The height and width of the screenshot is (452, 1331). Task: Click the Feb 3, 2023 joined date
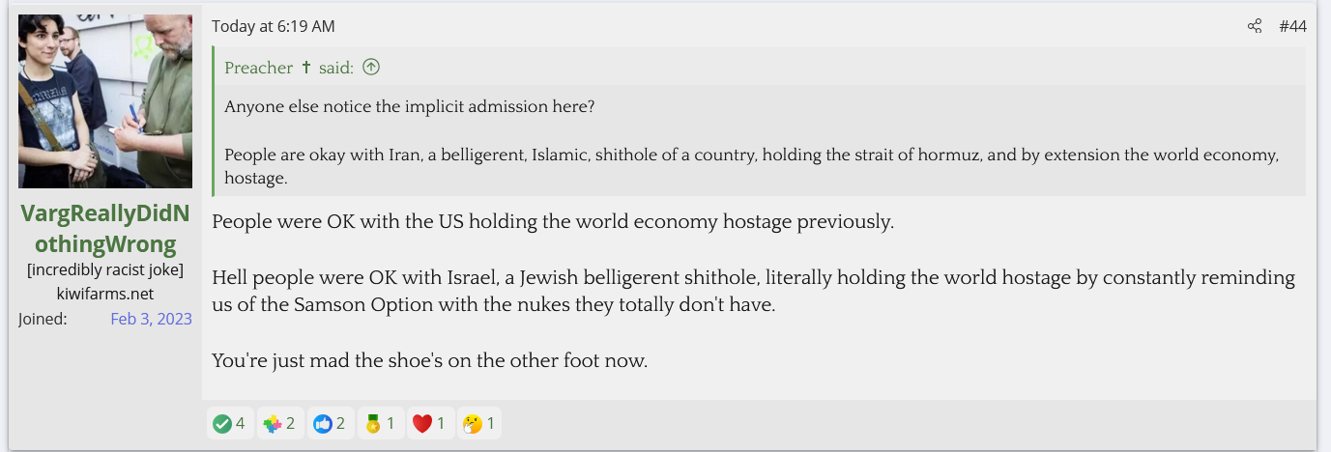(x=151, y=319)
